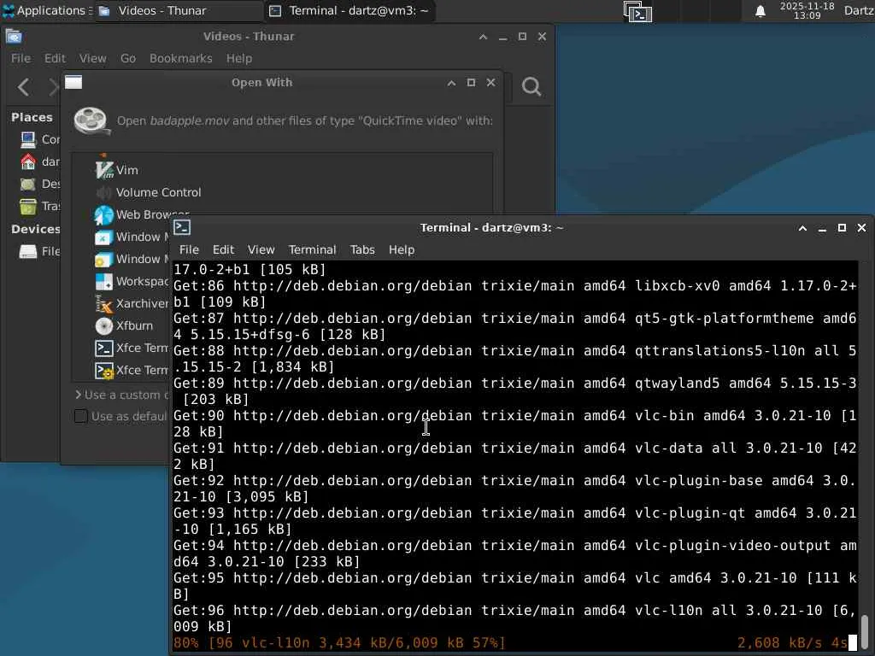Screen dimensions: 875x656
Task: Select the Xfburn application icon
Action: point(103,325)
